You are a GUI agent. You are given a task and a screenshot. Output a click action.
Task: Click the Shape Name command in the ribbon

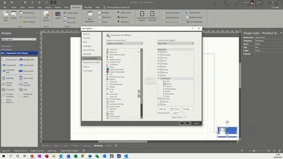click(x=124, y=13)
